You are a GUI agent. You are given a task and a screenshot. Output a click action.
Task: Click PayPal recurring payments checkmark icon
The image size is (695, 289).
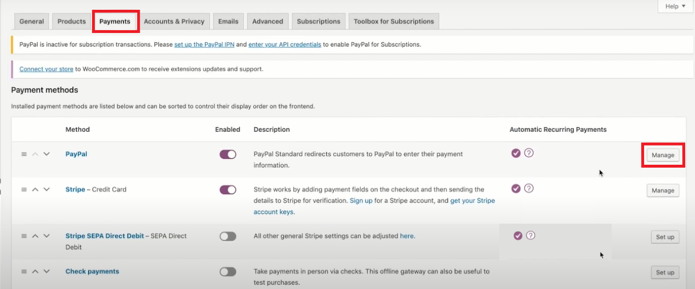[515, 154]
